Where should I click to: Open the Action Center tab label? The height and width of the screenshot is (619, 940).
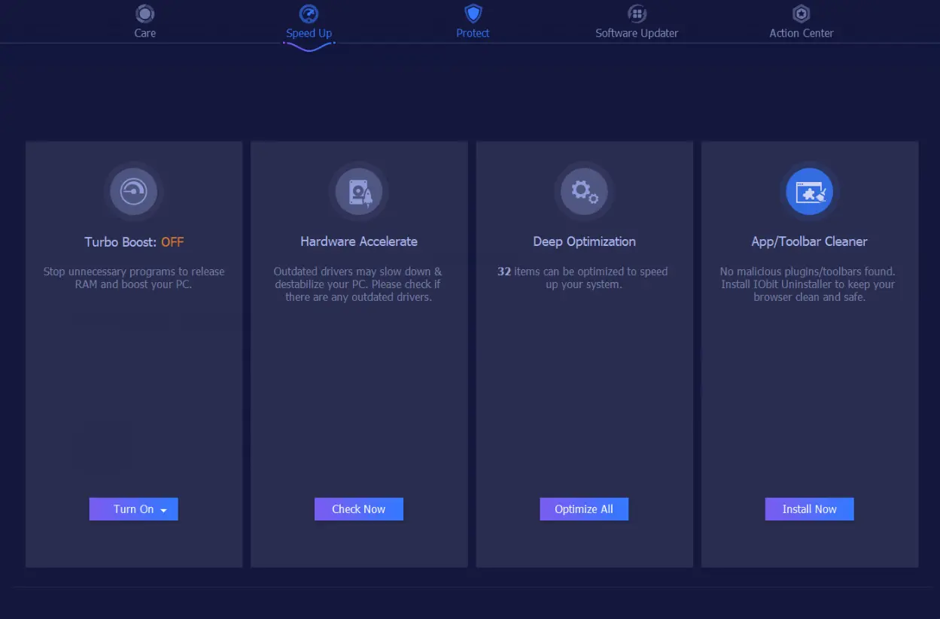[801, 33]
